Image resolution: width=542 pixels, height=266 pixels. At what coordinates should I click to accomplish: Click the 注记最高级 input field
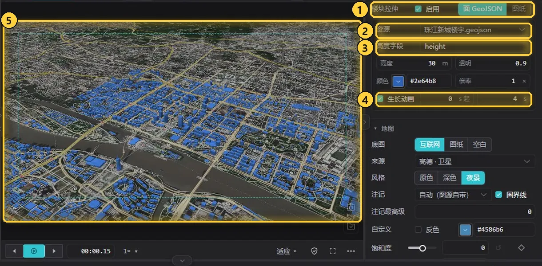(x=475, y=212)
